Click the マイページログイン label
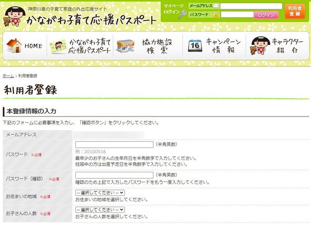The width and height of the screenshot is (311, 226). (173, 9)
